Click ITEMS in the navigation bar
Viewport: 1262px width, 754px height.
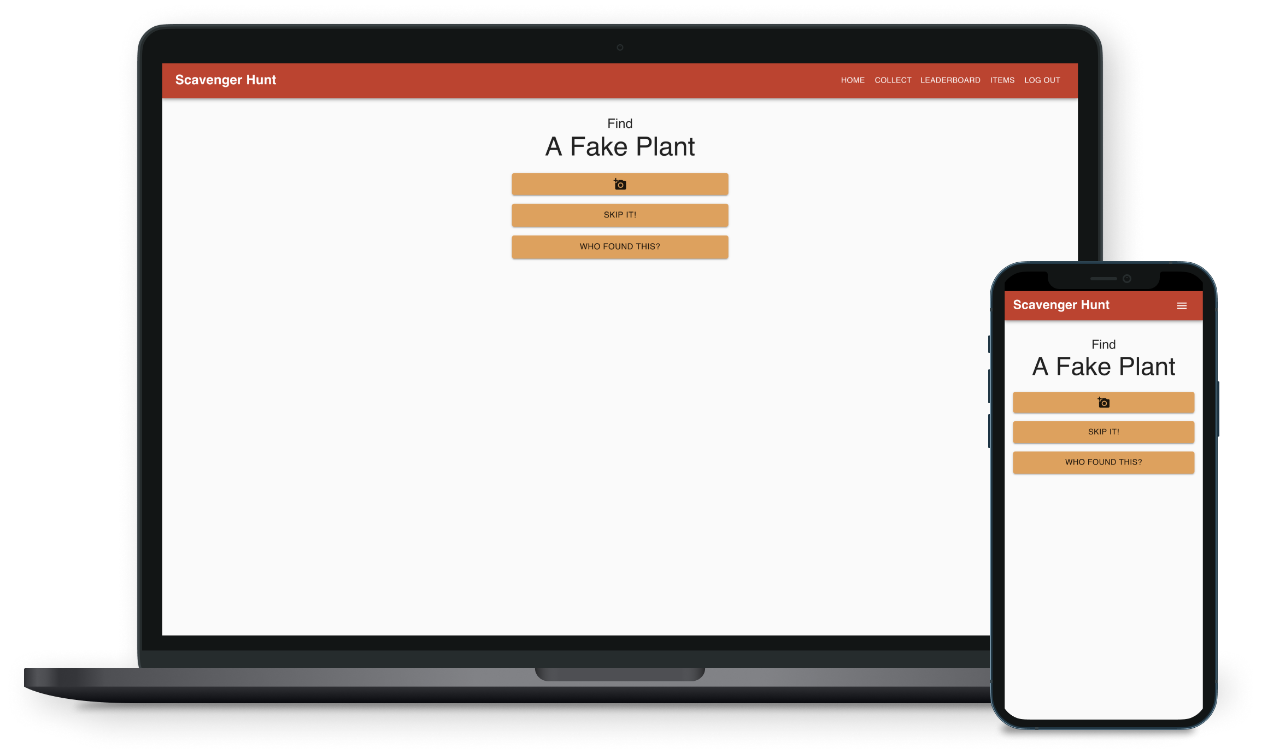click(x=1002, y=80)
